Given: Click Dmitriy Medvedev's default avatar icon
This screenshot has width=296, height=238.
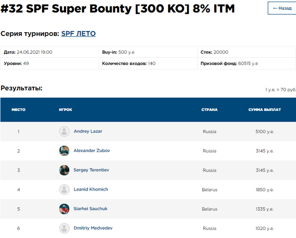Looking at the screenshot, I should point(64,228).
